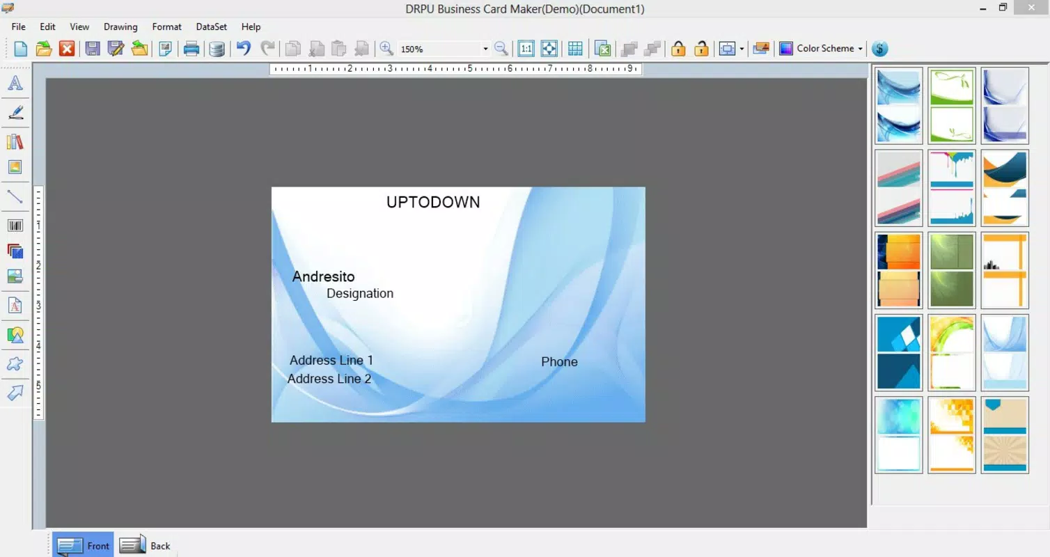The image size is (1050, 557).
Task: Open a file using the folder icon
Action: [44, 49]
